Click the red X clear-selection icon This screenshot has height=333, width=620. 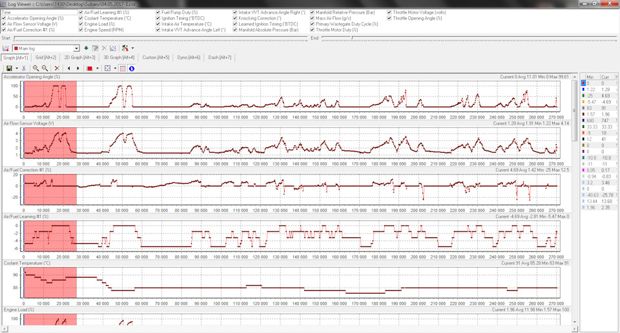(x=57, y=69)
